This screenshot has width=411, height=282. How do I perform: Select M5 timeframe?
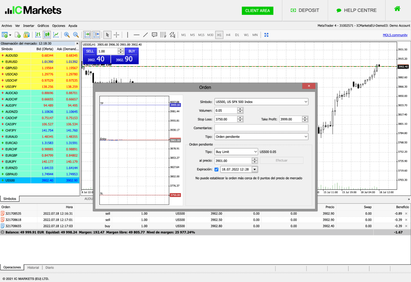tap(192, 35)
